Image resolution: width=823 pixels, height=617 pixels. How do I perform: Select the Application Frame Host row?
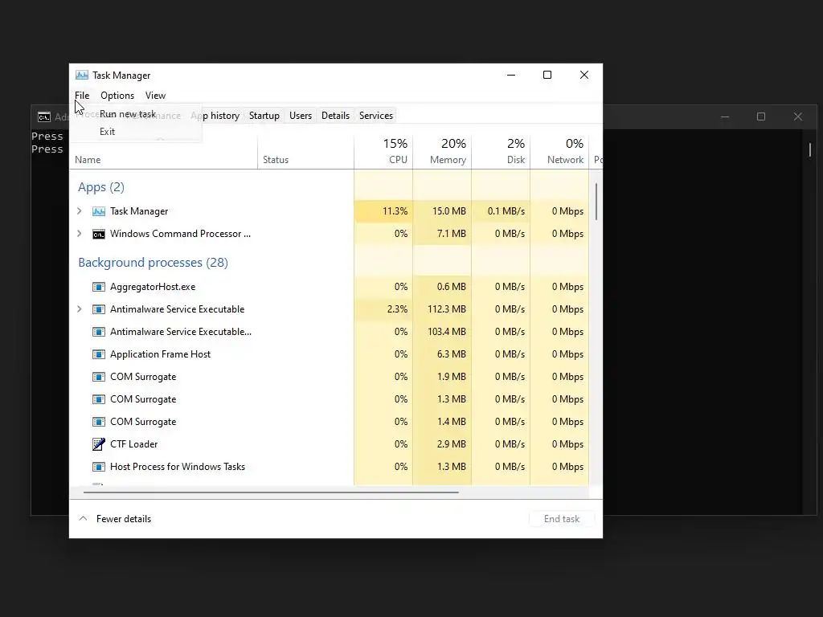point(329,354)
